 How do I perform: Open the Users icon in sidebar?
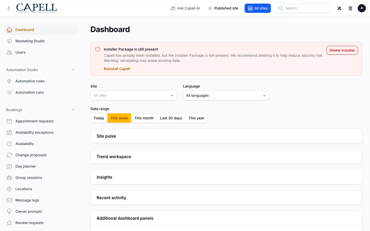[x=9, y=52]
